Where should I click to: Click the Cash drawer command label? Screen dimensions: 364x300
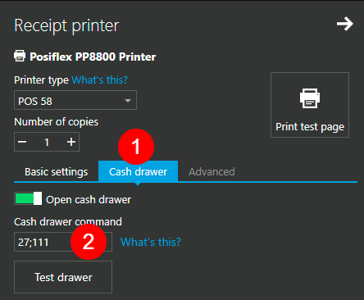tap(68, 221)
